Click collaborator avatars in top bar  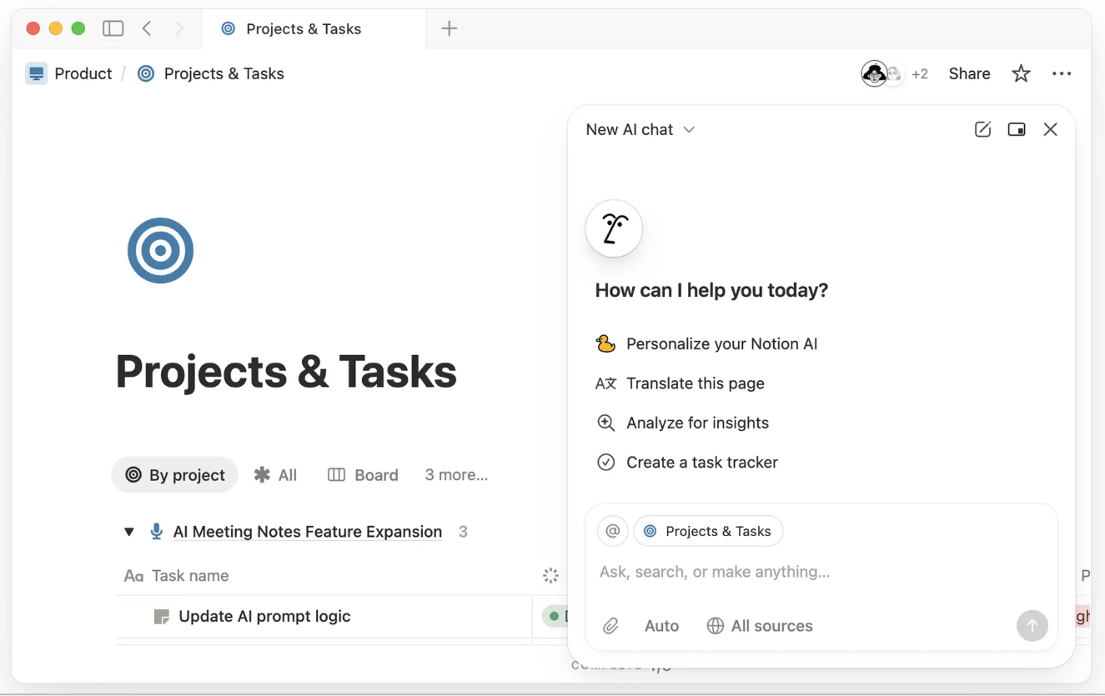(881, 73)
